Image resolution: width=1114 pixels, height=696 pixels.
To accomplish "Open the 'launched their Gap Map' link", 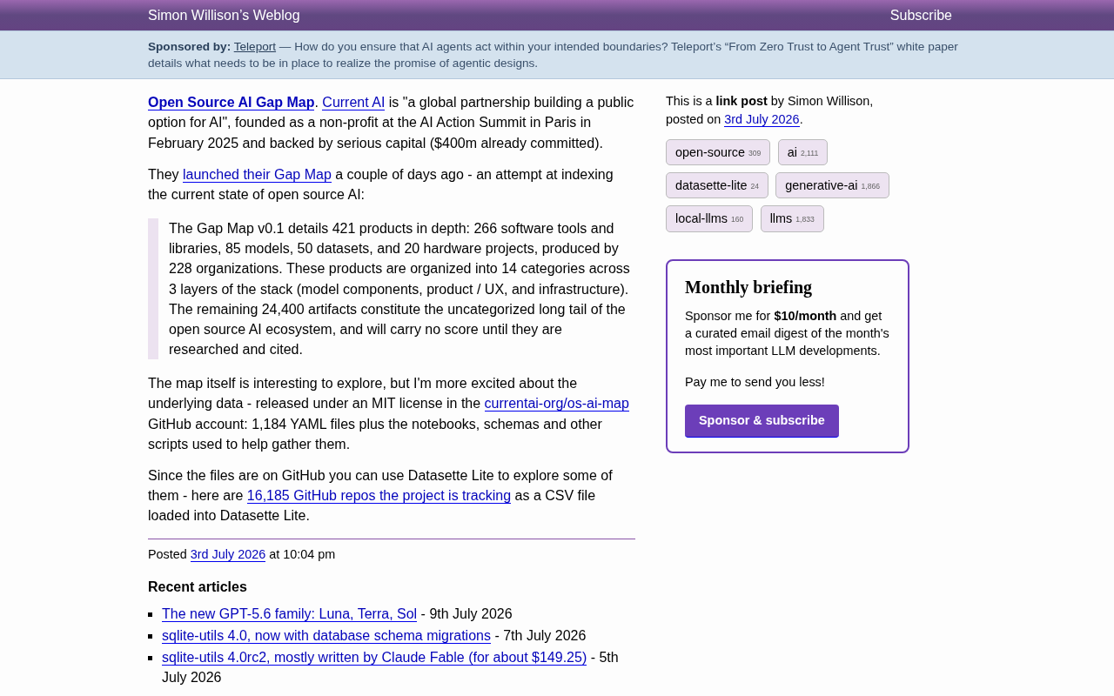I will click(257, 175).
